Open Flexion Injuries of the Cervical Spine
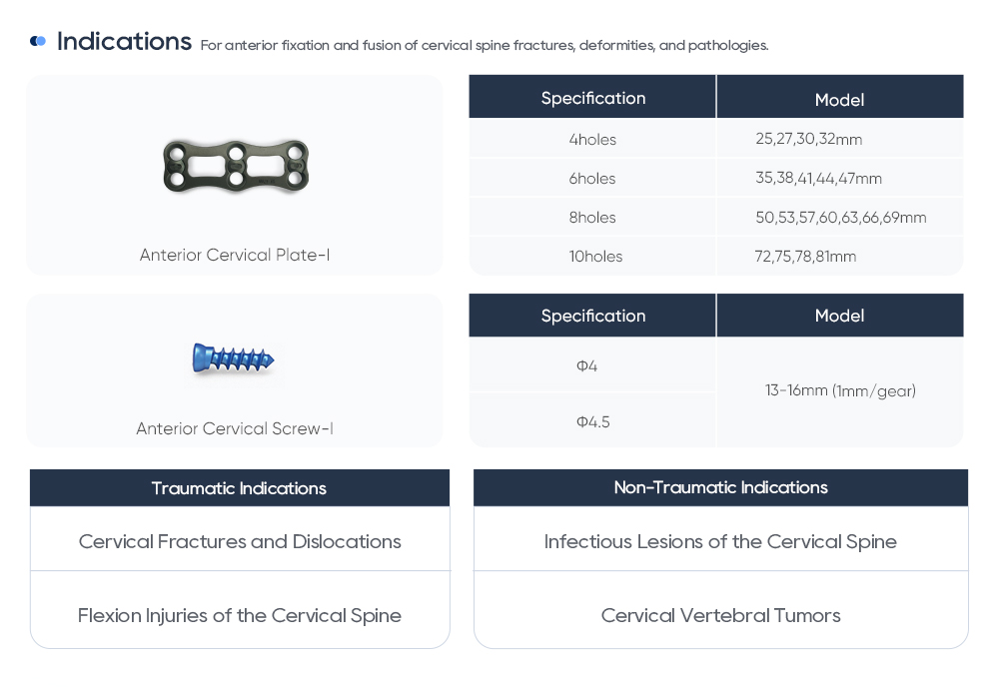Viewport: 999px width, 688px height. pos(240,615)
